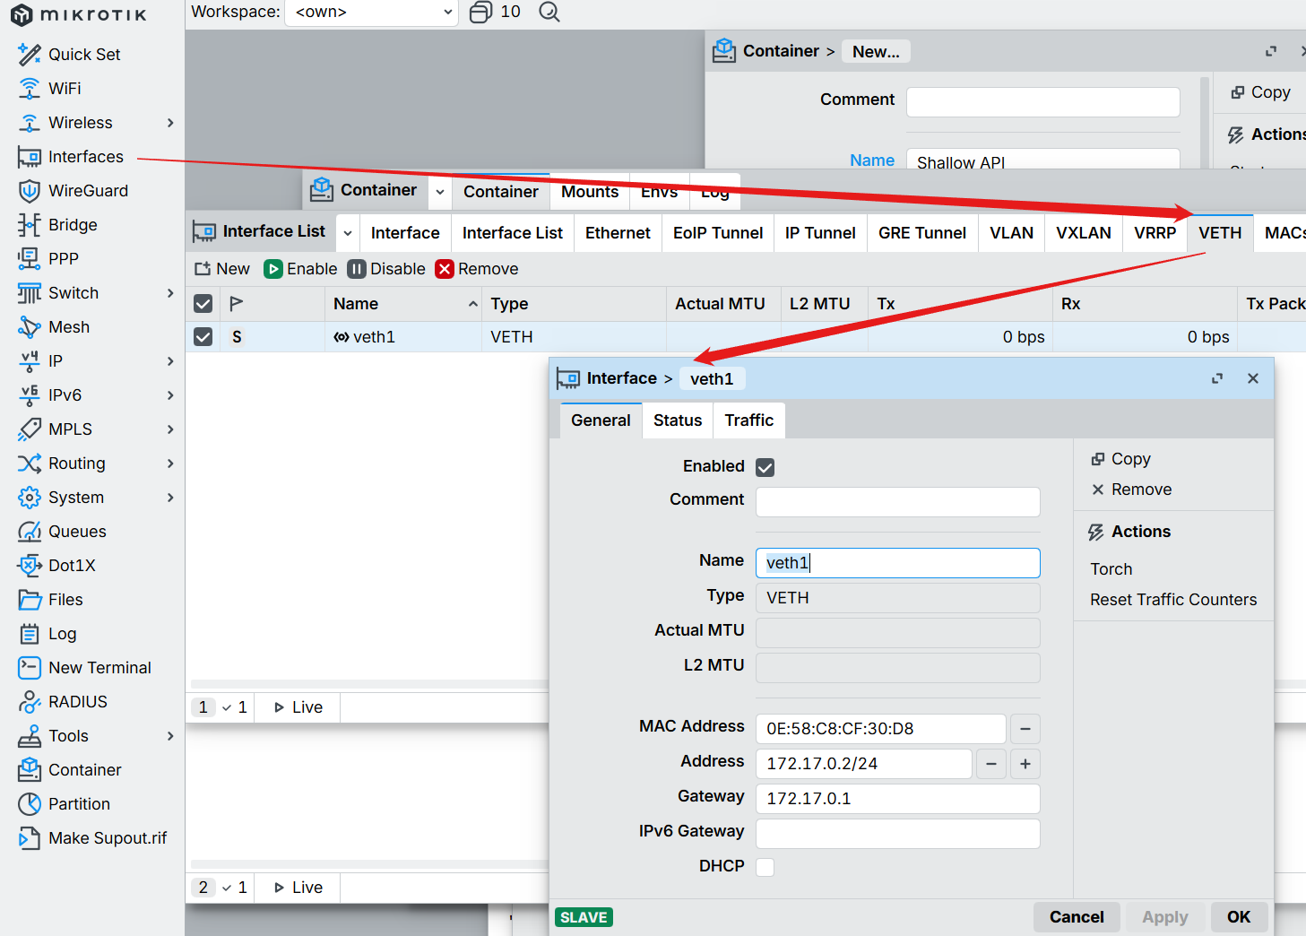The width and height of the screenshot is (1306, 936).
Task: Click the green Enable play icon
Action: (273, 269)
